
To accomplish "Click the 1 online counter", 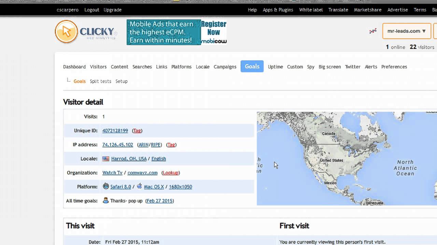I will coord(395,47).
